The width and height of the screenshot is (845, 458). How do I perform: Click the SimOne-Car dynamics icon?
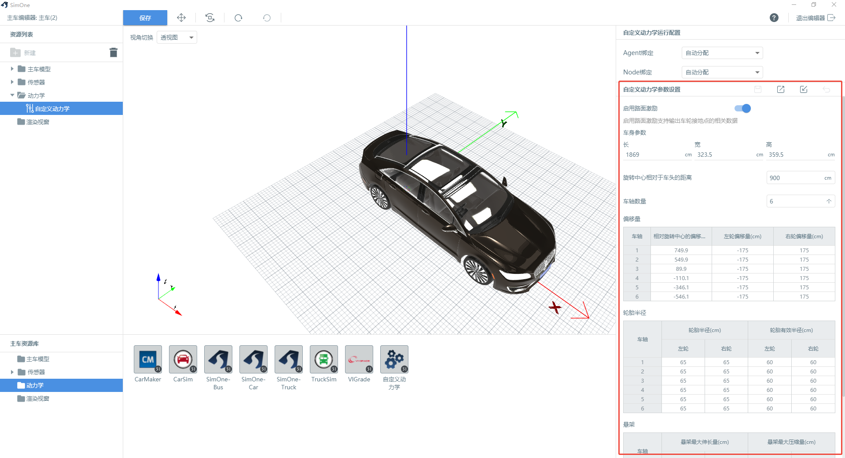click(x=253, y=359)
